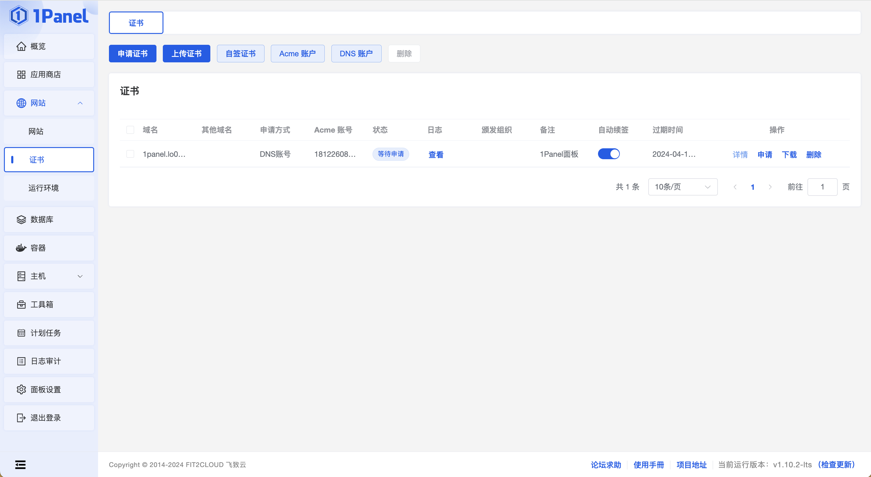871x477 pixels.
Task: Click the 等待申请 status tag
Action: [x=390, y=154]
